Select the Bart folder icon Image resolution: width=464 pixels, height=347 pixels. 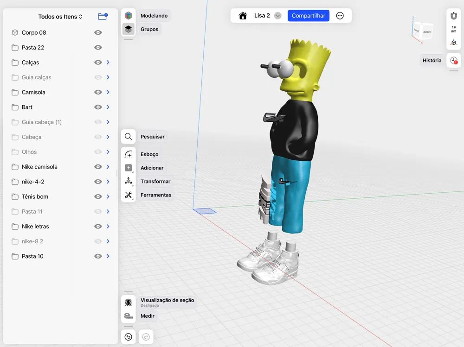(15, 107)
